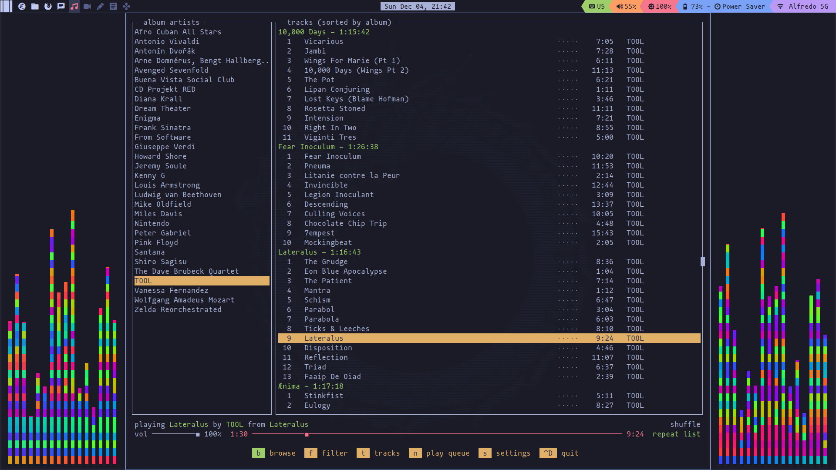
Task: Select the Chocolate Chip Trip track
Action: click(x=489, y=223)
